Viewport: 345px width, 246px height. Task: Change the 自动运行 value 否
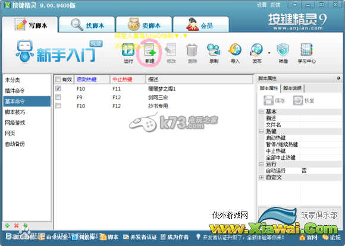(x=321, y=171)
